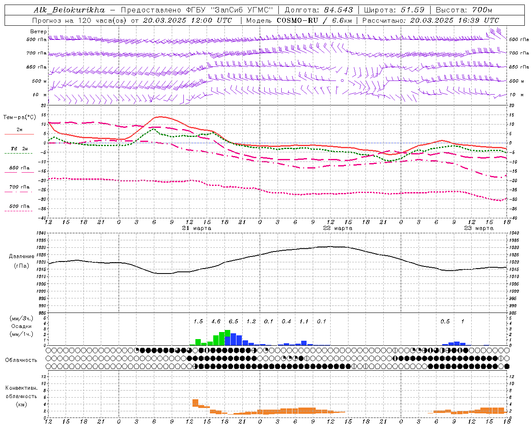
Task: Click the 22 марта date label
Action: tap(338, 228)
